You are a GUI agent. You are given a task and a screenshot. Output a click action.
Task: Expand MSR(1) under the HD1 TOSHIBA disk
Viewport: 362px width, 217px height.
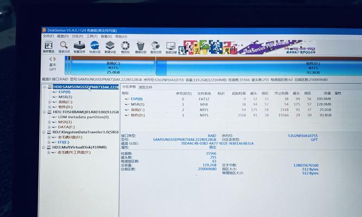(49, 122)
